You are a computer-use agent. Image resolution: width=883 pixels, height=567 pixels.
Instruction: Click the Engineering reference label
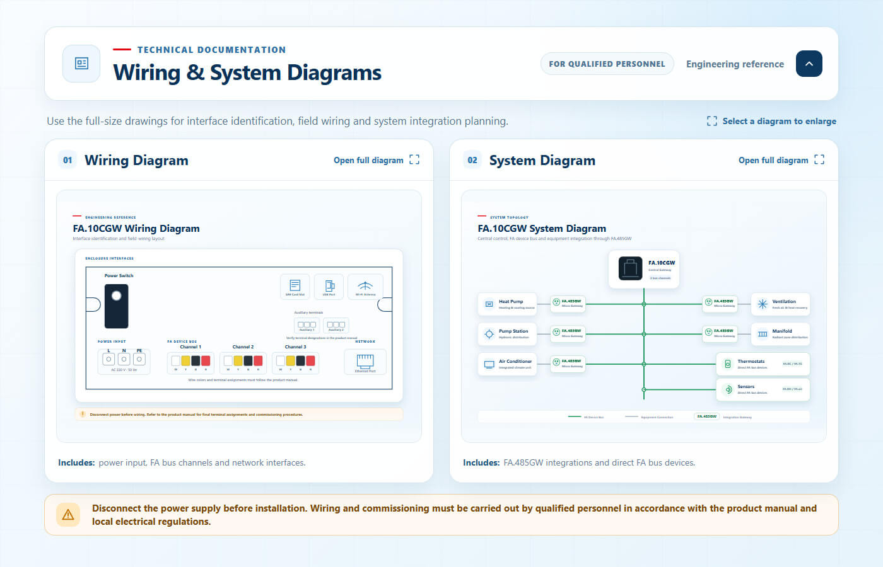(735, 64)
